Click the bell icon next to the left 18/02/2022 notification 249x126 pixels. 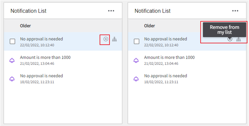[12, 79]
